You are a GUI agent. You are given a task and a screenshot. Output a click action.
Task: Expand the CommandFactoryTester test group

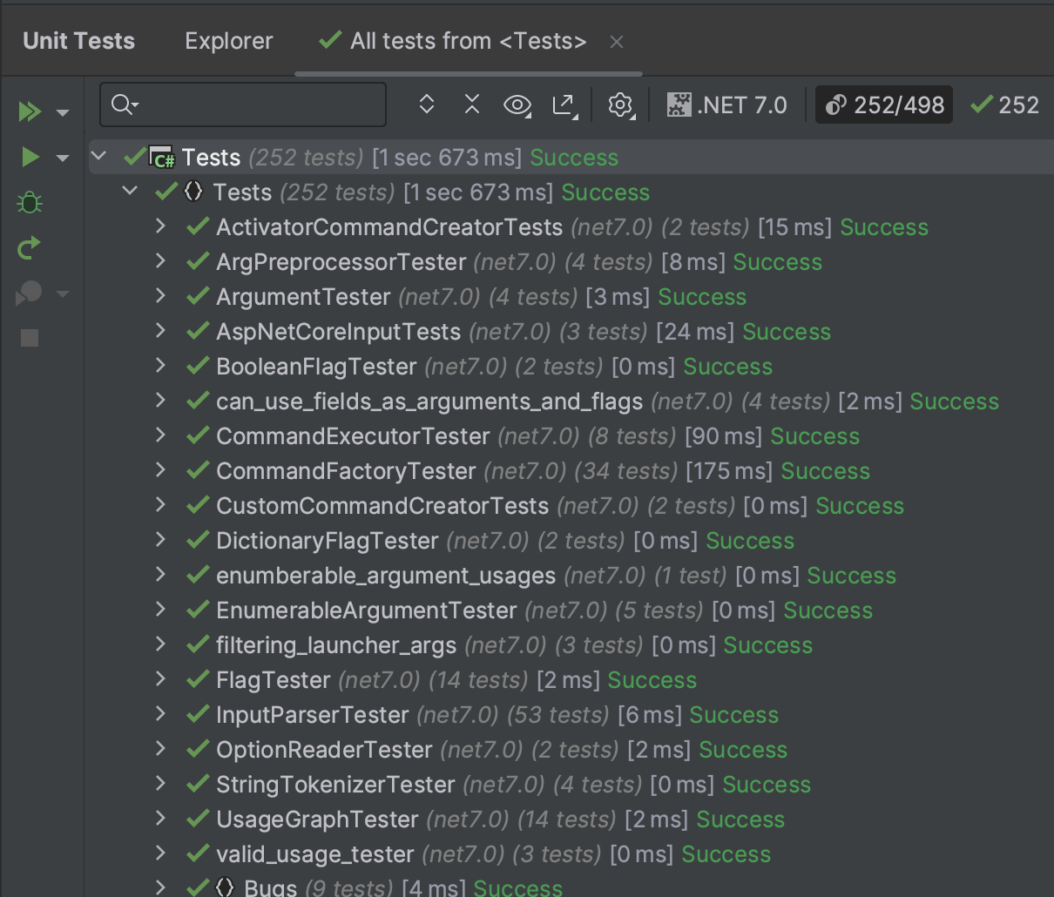(x=160, y=470)
